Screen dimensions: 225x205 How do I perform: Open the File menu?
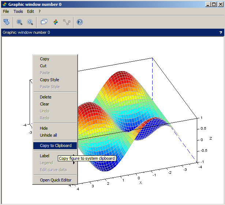pos(6,11)
